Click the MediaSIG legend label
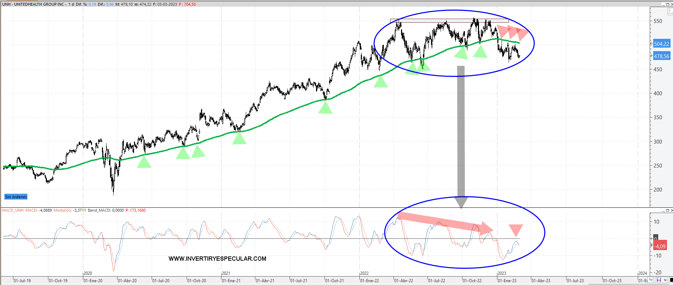673x285 pixels. (x=62, y=210)
